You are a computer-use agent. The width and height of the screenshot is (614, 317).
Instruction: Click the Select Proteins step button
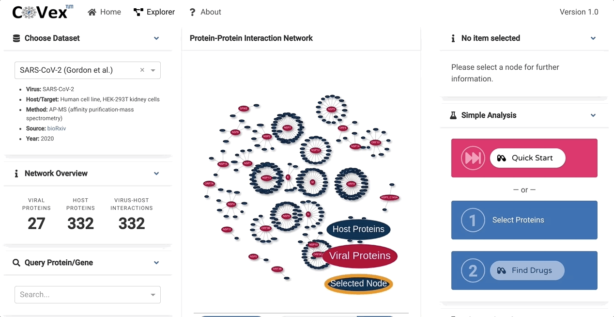coord(524,220)
